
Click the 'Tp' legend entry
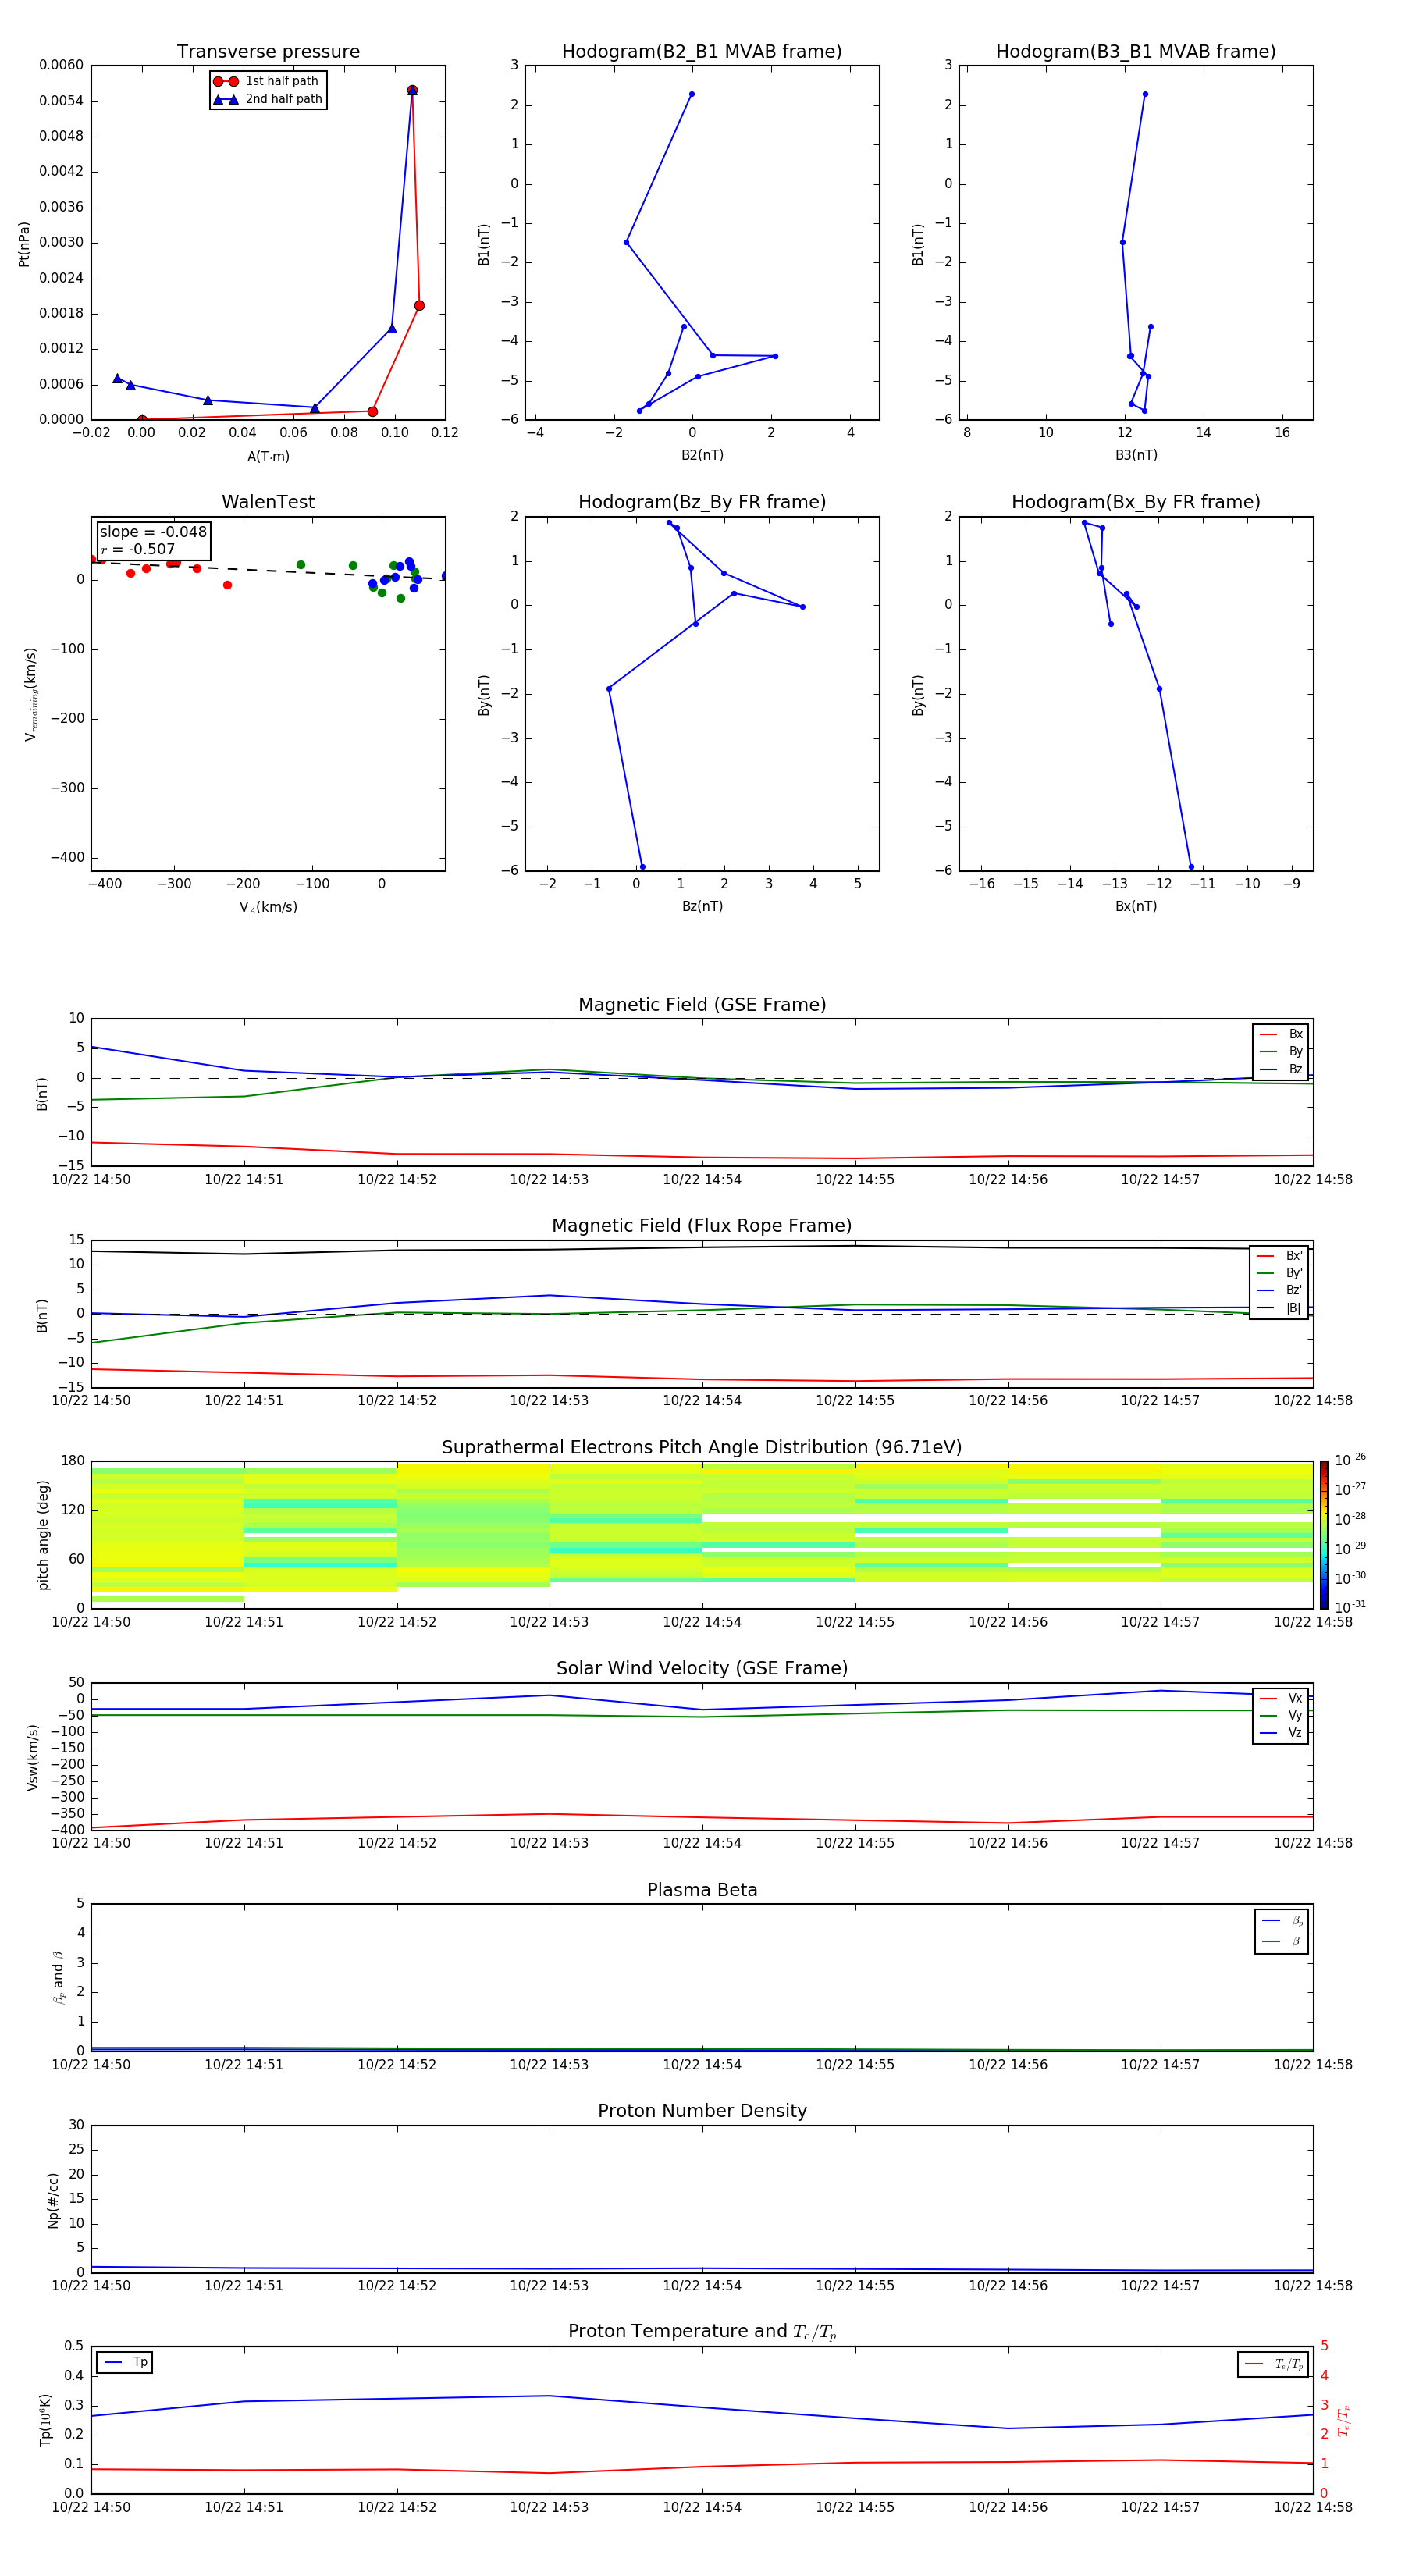[x=125, y=2362]
